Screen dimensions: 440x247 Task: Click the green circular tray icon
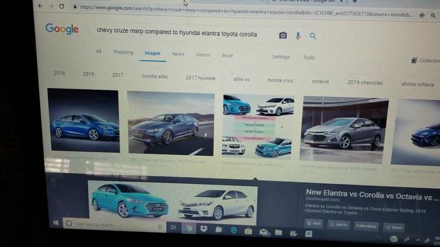[x=394, y=239]
